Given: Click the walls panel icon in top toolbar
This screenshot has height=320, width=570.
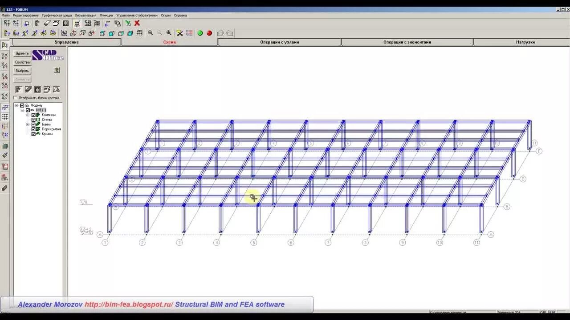Looking at the screenshot, I should (66, 23).
